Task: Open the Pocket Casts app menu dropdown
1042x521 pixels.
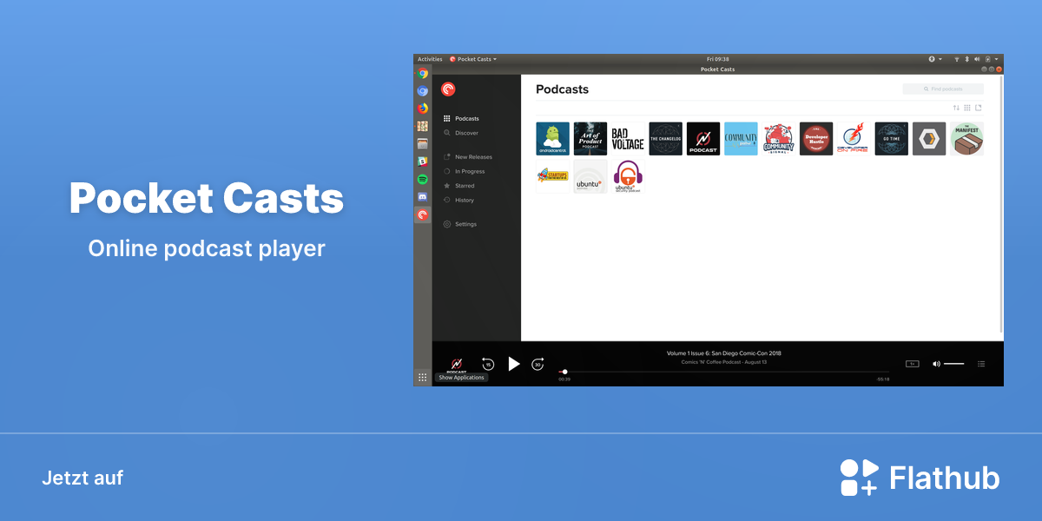Action: pyautogui.click(x=473, y=59)
